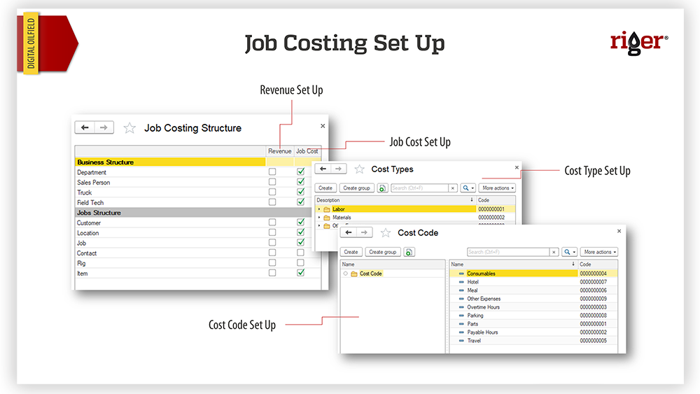Viewport: 700px width, 394px height.
Task: Click forward arrow in Cost Code window
Action: [x=364, y=232]
